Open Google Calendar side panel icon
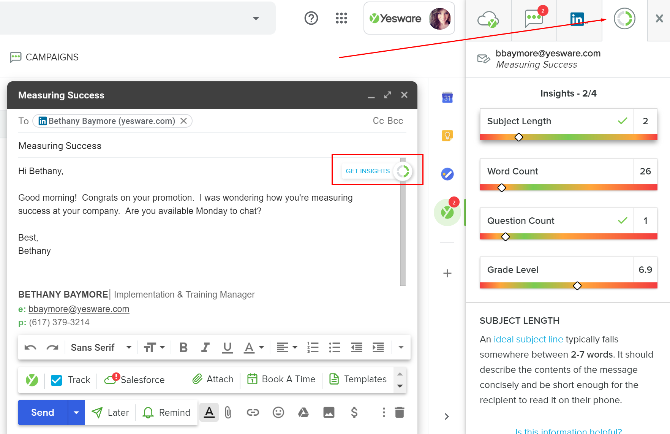The height and width of the screenshot is (434, 670). click(x=447, y=98)
